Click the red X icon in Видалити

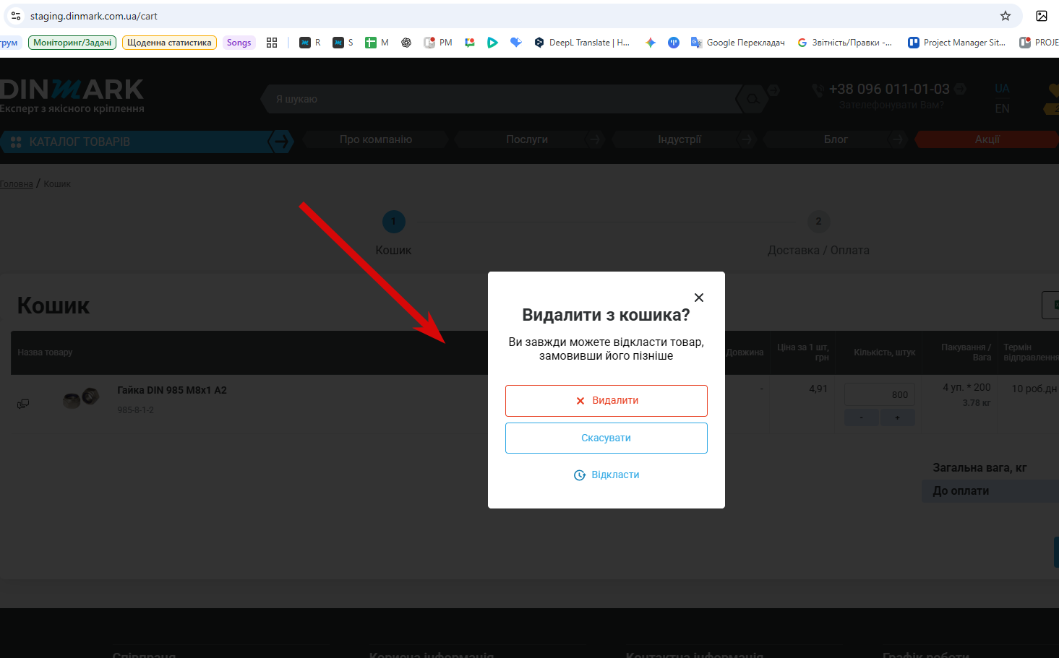[580, 401]
